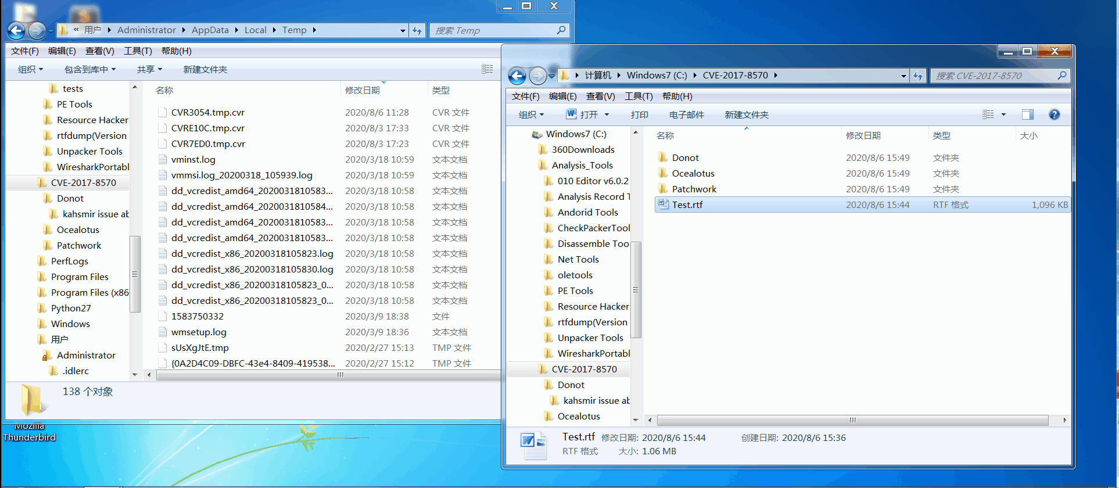This screenshot has height=488, width=1119.
Task: Open 组织 dropdown in Temp window
Action: tap(30, 69)
